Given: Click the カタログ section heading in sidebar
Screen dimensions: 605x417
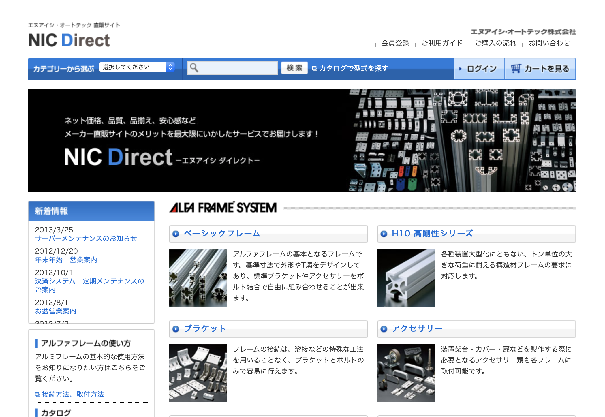Looking at the screenshot, I should click(56, 413).
